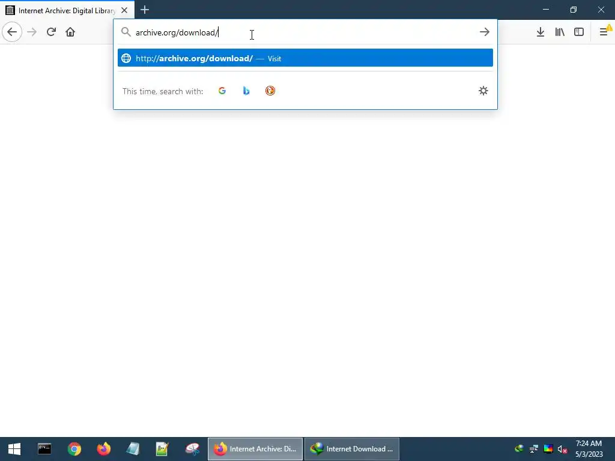Image resolution: width=615 pixels, height=461 pixels.
Task: Click the globe icon in the suggestion row
Action: tap(126, 58)
